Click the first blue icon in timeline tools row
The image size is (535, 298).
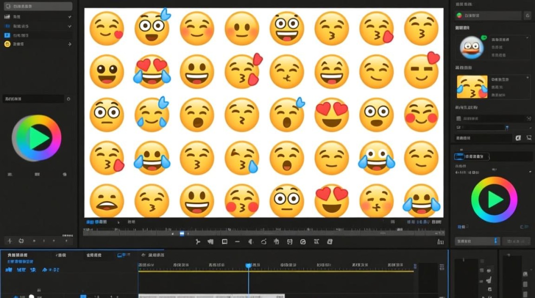(x=8, y=270)
